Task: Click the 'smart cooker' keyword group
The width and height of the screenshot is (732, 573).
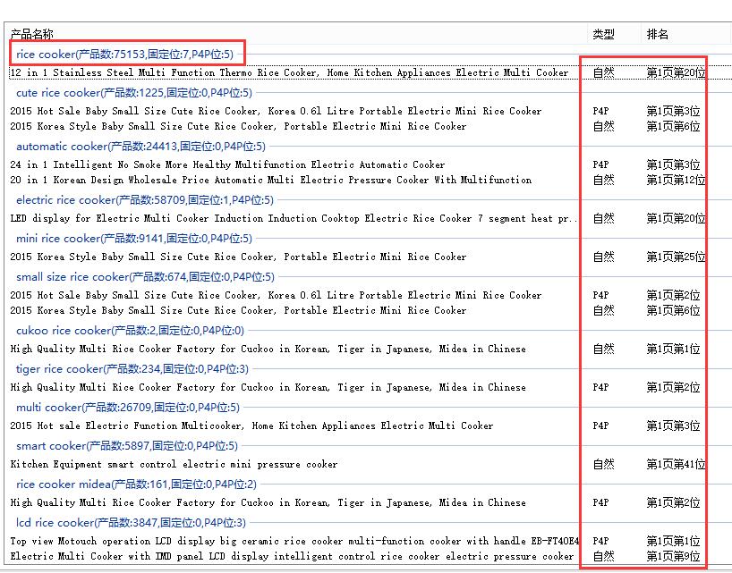Action: point(126,446)
